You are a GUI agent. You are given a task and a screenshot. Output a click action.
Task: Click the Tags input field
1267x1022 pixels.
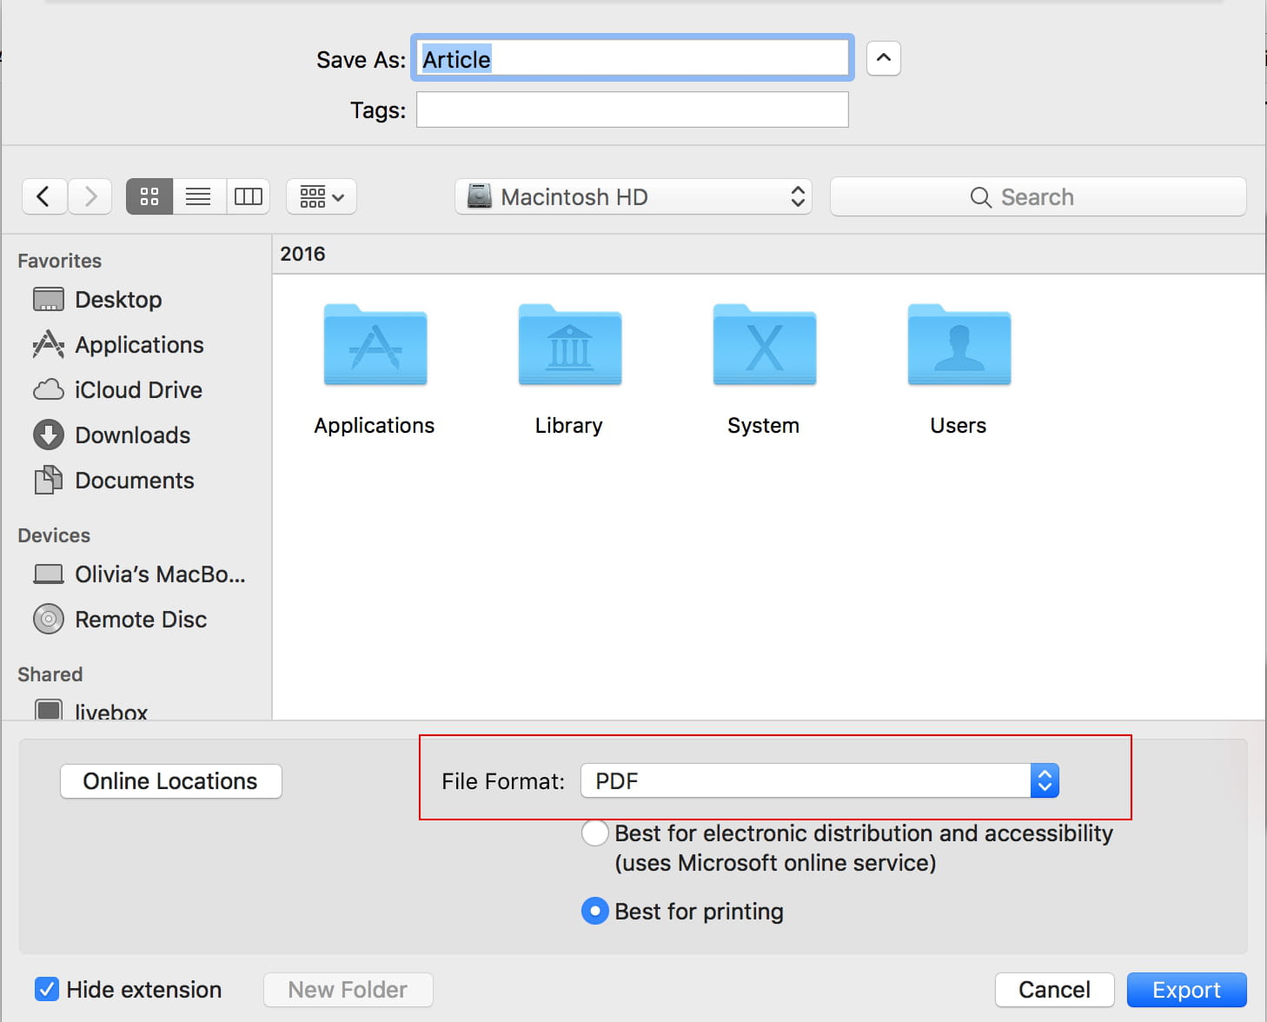tap(632, 110)
